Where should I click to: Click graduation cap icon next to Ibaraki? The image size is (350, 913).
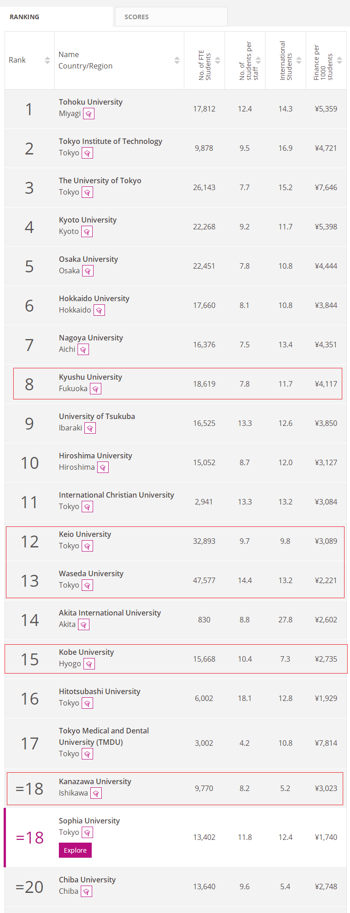coord(90,428)
